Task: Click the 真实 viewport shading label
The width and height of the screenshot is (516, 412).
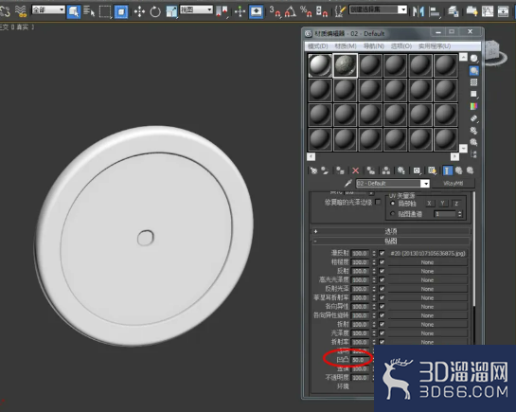Action: 23,27
